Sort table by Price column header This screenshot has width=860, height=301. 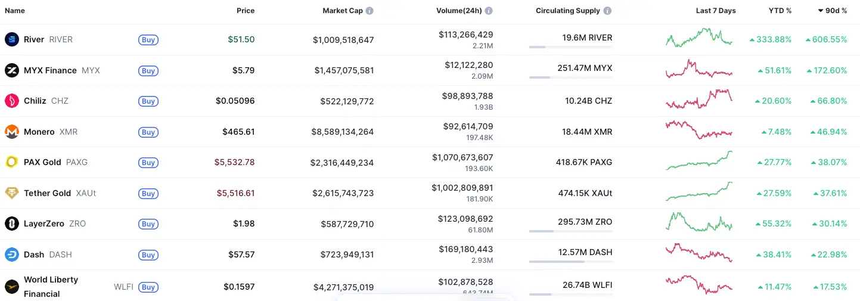245,11
